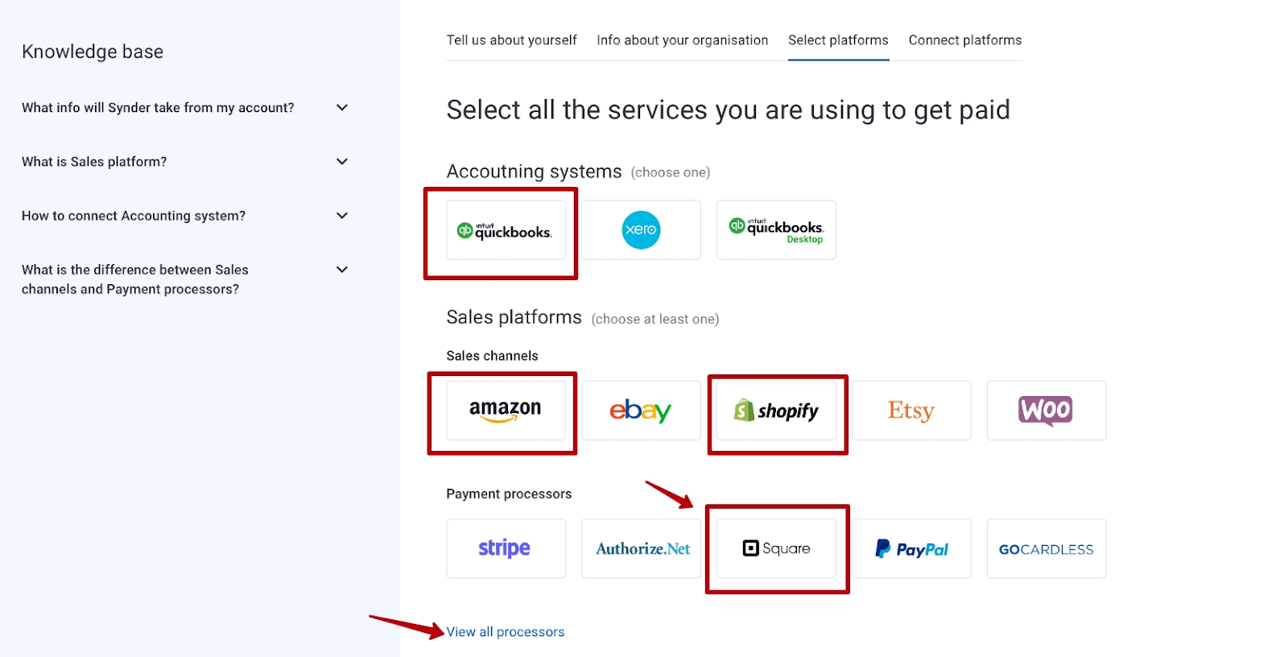
Task: Select QuickBooks Desktop option
Action: [x=774, y=230]
